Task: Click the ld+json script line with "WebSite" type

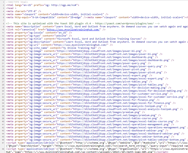Action: tap(97, 143)
